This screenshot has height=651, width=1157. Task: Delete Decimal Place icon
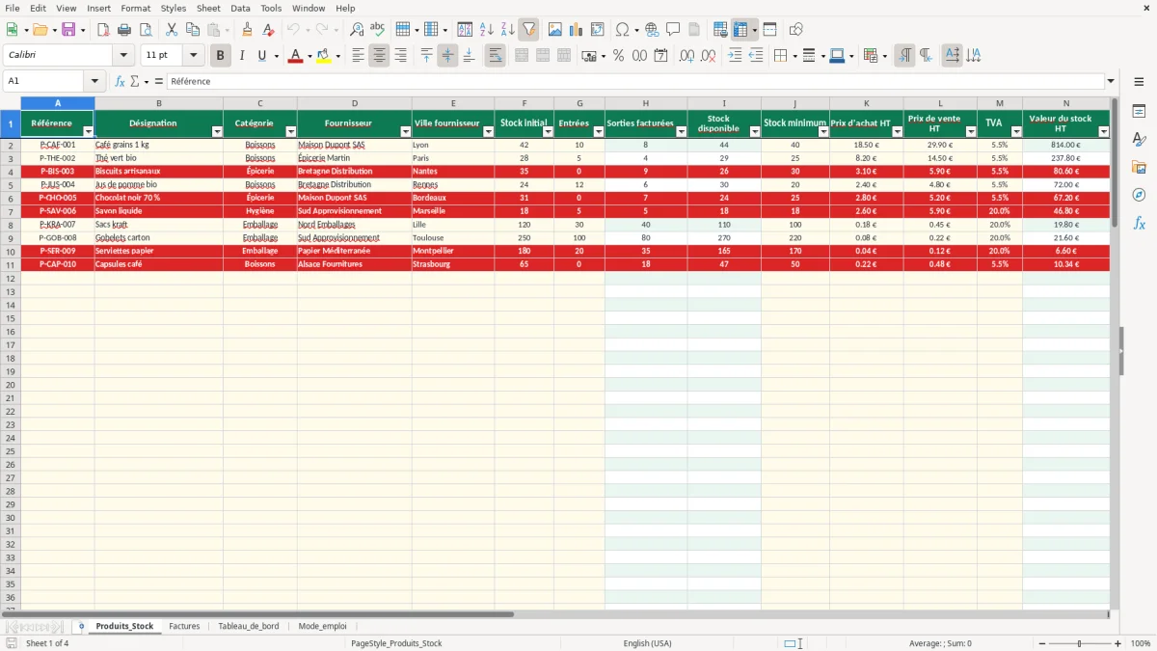708,56
